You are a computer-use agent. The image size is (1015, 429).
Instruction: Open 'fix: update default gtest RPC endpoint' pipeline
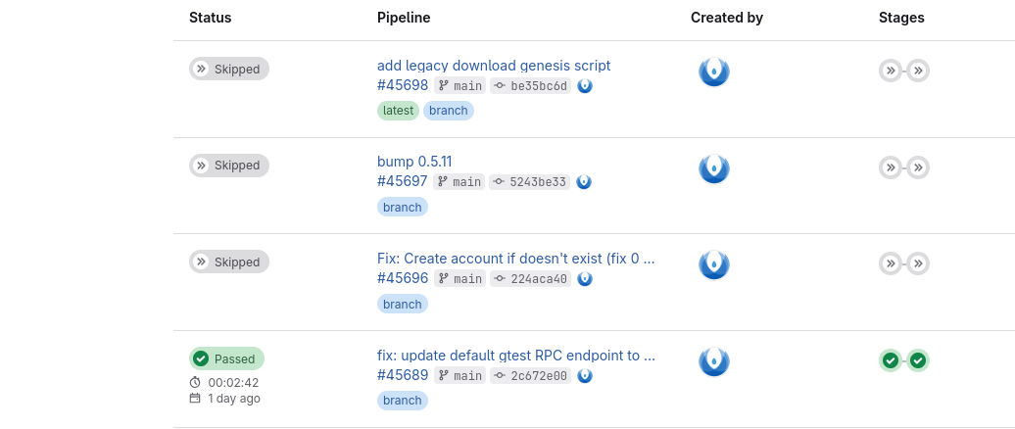515,356
